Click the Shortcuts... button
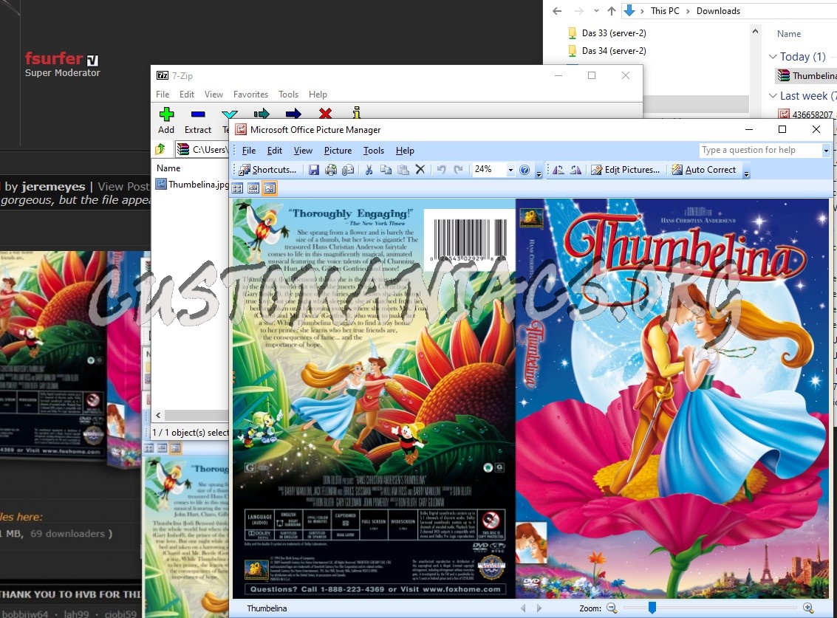Image resolution: width=837 pixels, height=618 pixels. pyautogui.click(x=267, y=170)
